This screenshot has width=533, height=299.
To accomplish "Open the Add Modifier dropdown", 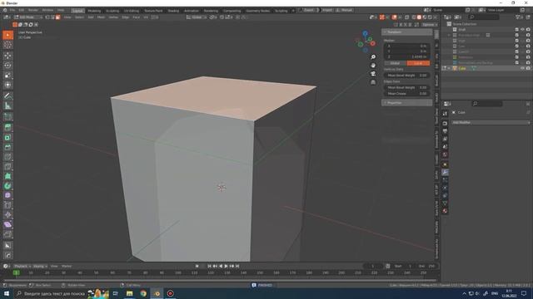I will [x=491, y=122].
